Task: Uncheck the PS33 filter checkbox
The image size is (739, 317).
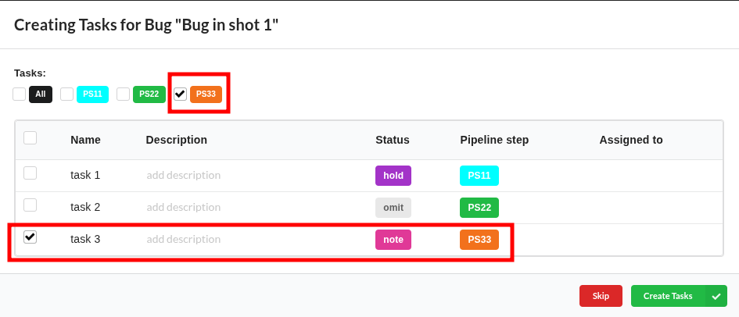Action: point(181,94)
